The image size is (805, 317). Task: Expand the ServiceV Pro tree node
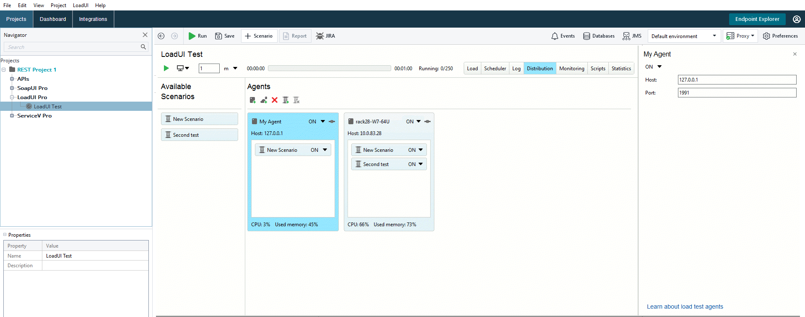(x=12, y=115)
